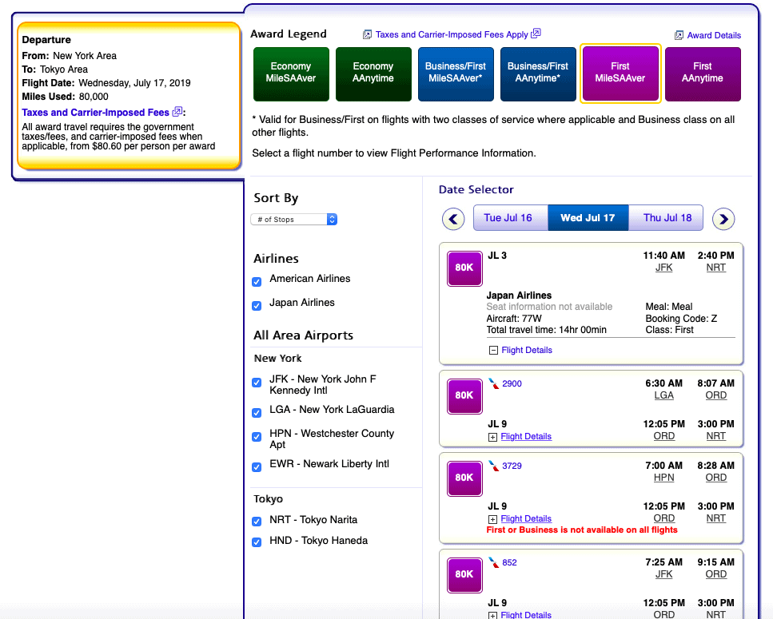This screenshot has height=619, width=773.
Task: Open the Award Details link
Action: coord(714,35)
